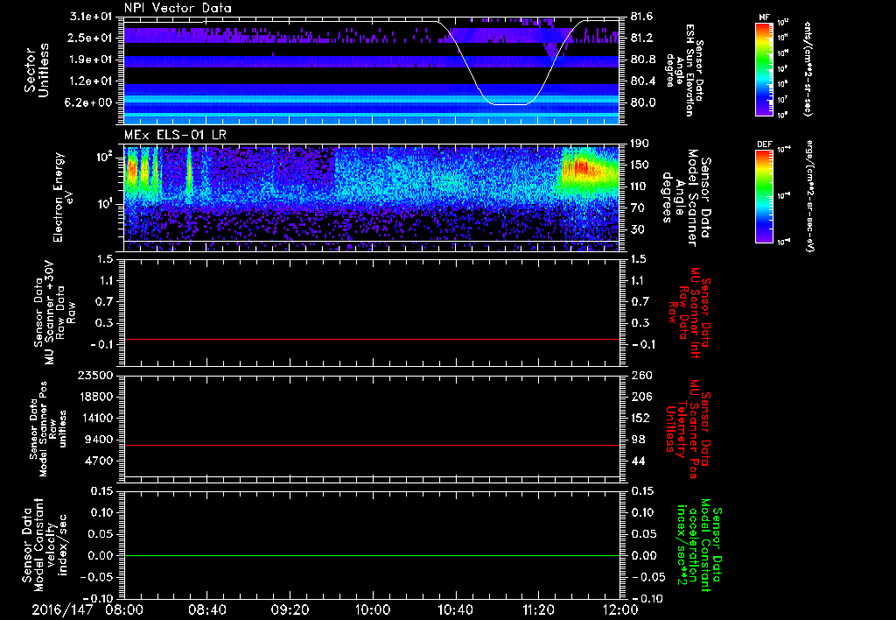This screenshot has height=620, width=896.
Task: Click the "10:40" time axis label
Action: coord(455,609)
